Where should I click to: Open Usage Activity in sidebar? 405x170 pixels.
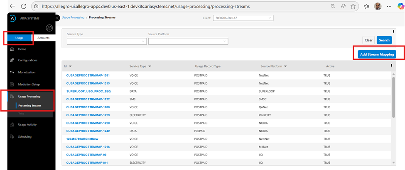(x=27, y=124)
